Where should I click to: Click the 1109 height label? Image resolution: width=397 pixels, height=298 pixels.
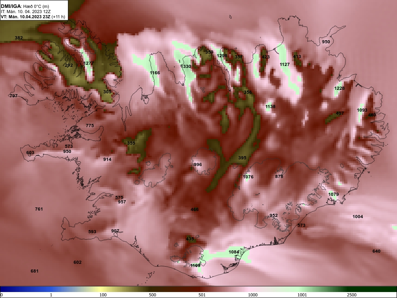coord(195,265)
